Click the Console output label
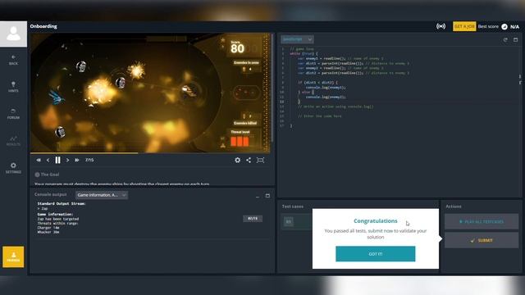 pos(51,194)
